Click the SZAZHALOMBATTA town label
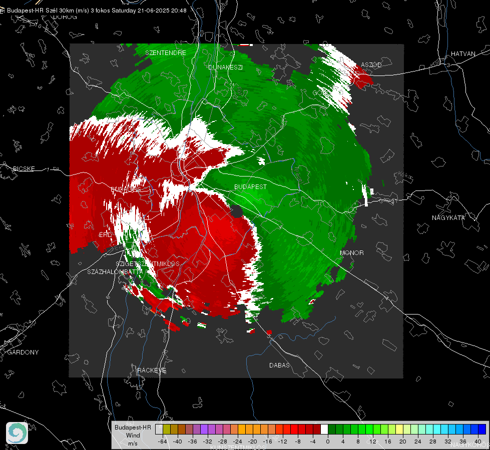Viewport: 490px width, 450px height. (x=115, y=271)
